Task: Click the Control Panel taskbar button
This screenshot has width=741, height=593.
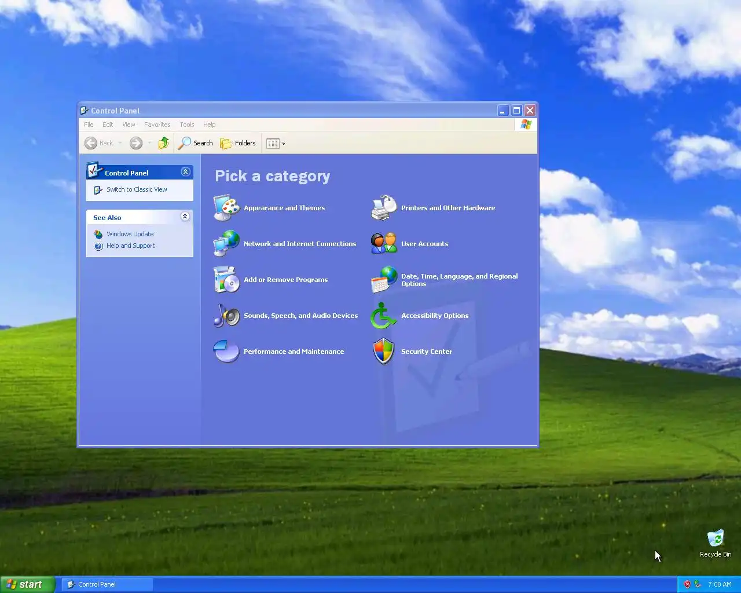Action: [x=108, y=584]
